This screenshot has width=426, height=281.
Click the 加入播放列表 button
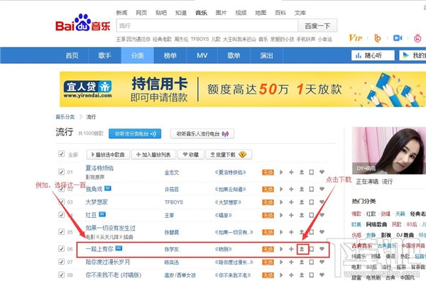[153, 155]
